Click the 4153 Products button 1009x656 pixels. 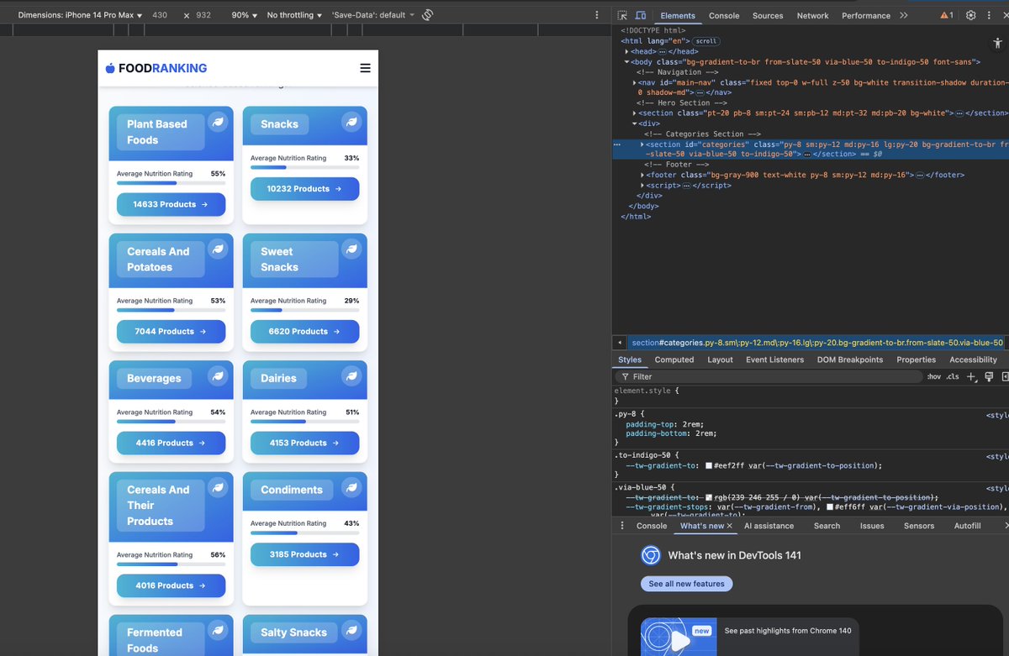pos(304,443)
